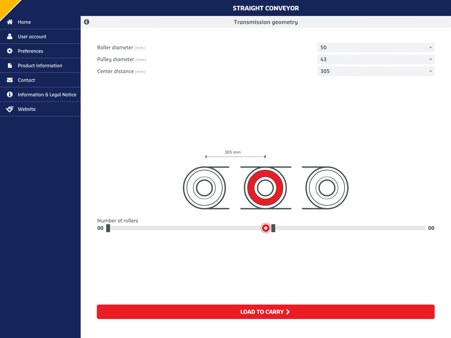Click the left gray slider handle
Viewport: 451px width, 338px height.
pos(108,228)
